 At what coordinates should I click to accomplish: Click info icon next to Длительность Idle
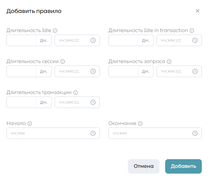pyautogui.click(x=55, y=31)
